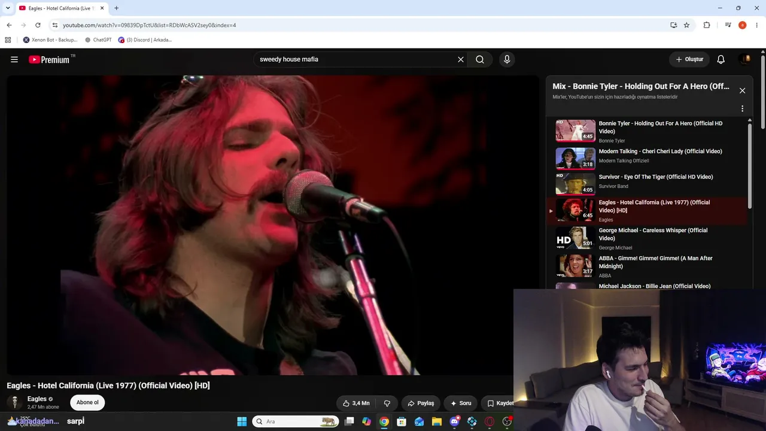
Task: Select Eagles Hotel California playlist thumbnail
Action: pyautogui.click(x=576, y=210)
